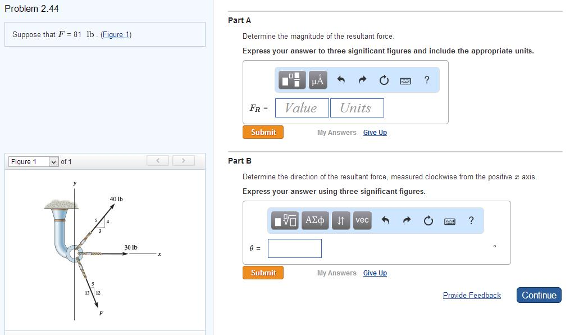Image resolution: width=570 pixels, height=335 pixels.
Task: Click the redo arrow in Part B toolbar
Action: [407, 220]
